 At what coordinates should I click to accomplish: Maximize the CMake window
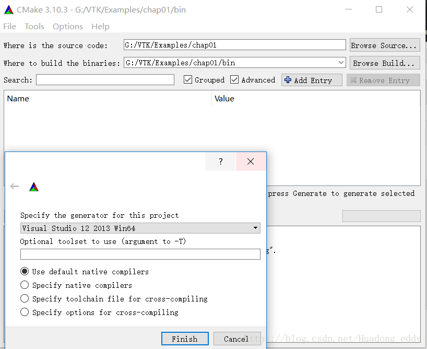[x=379, y=9]
